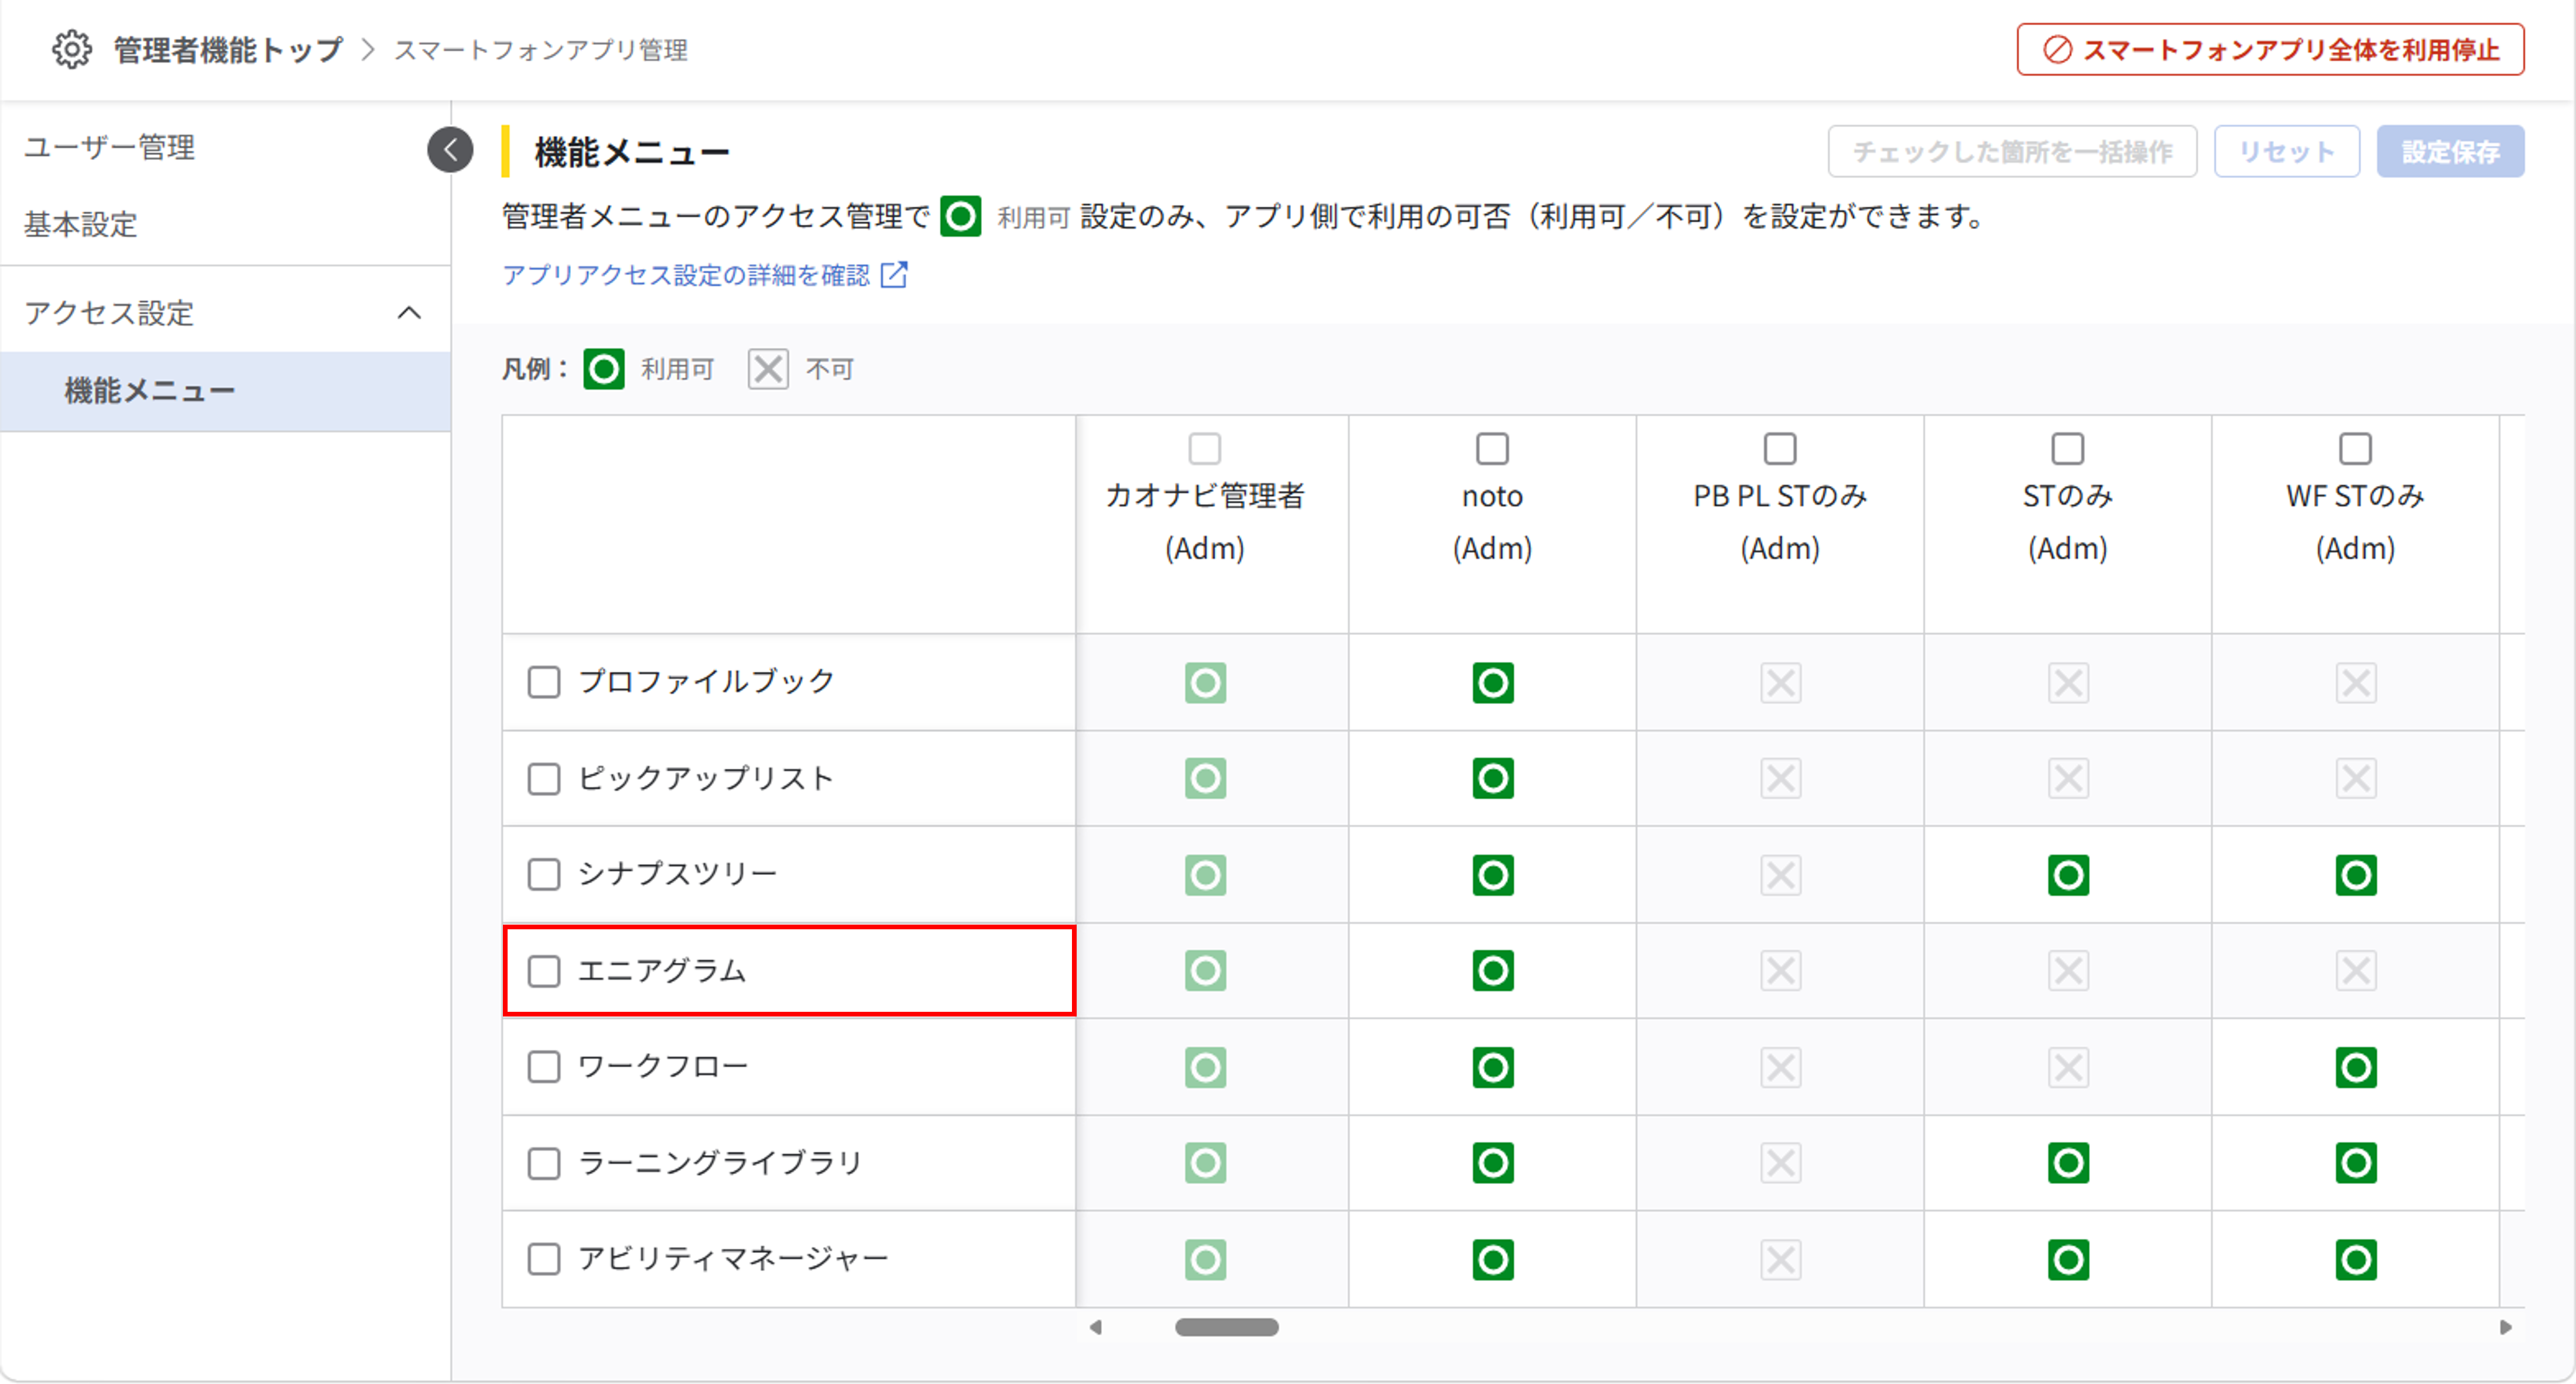Check the カオナビ管理者 column checkbox
This screenshot has width=2576, height=1384.
click(1205, 449)
